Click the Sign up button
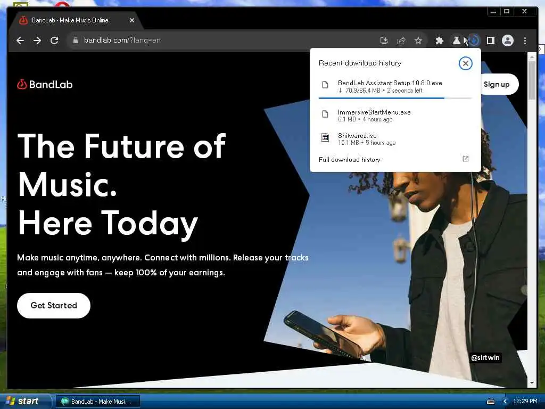 [499, 84]
